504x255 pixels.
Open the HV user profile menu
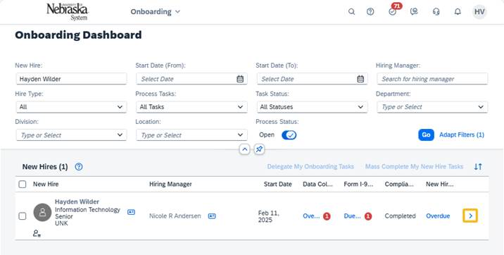(x=479, y=12)
